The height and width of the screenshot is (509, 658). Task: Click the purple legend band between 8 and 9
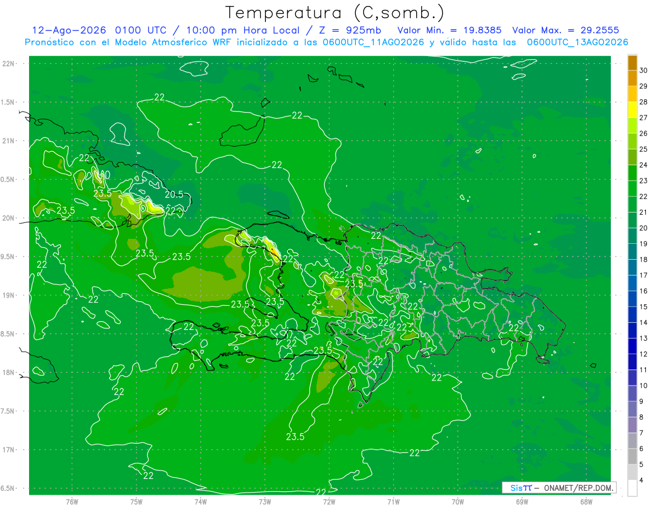632,409
